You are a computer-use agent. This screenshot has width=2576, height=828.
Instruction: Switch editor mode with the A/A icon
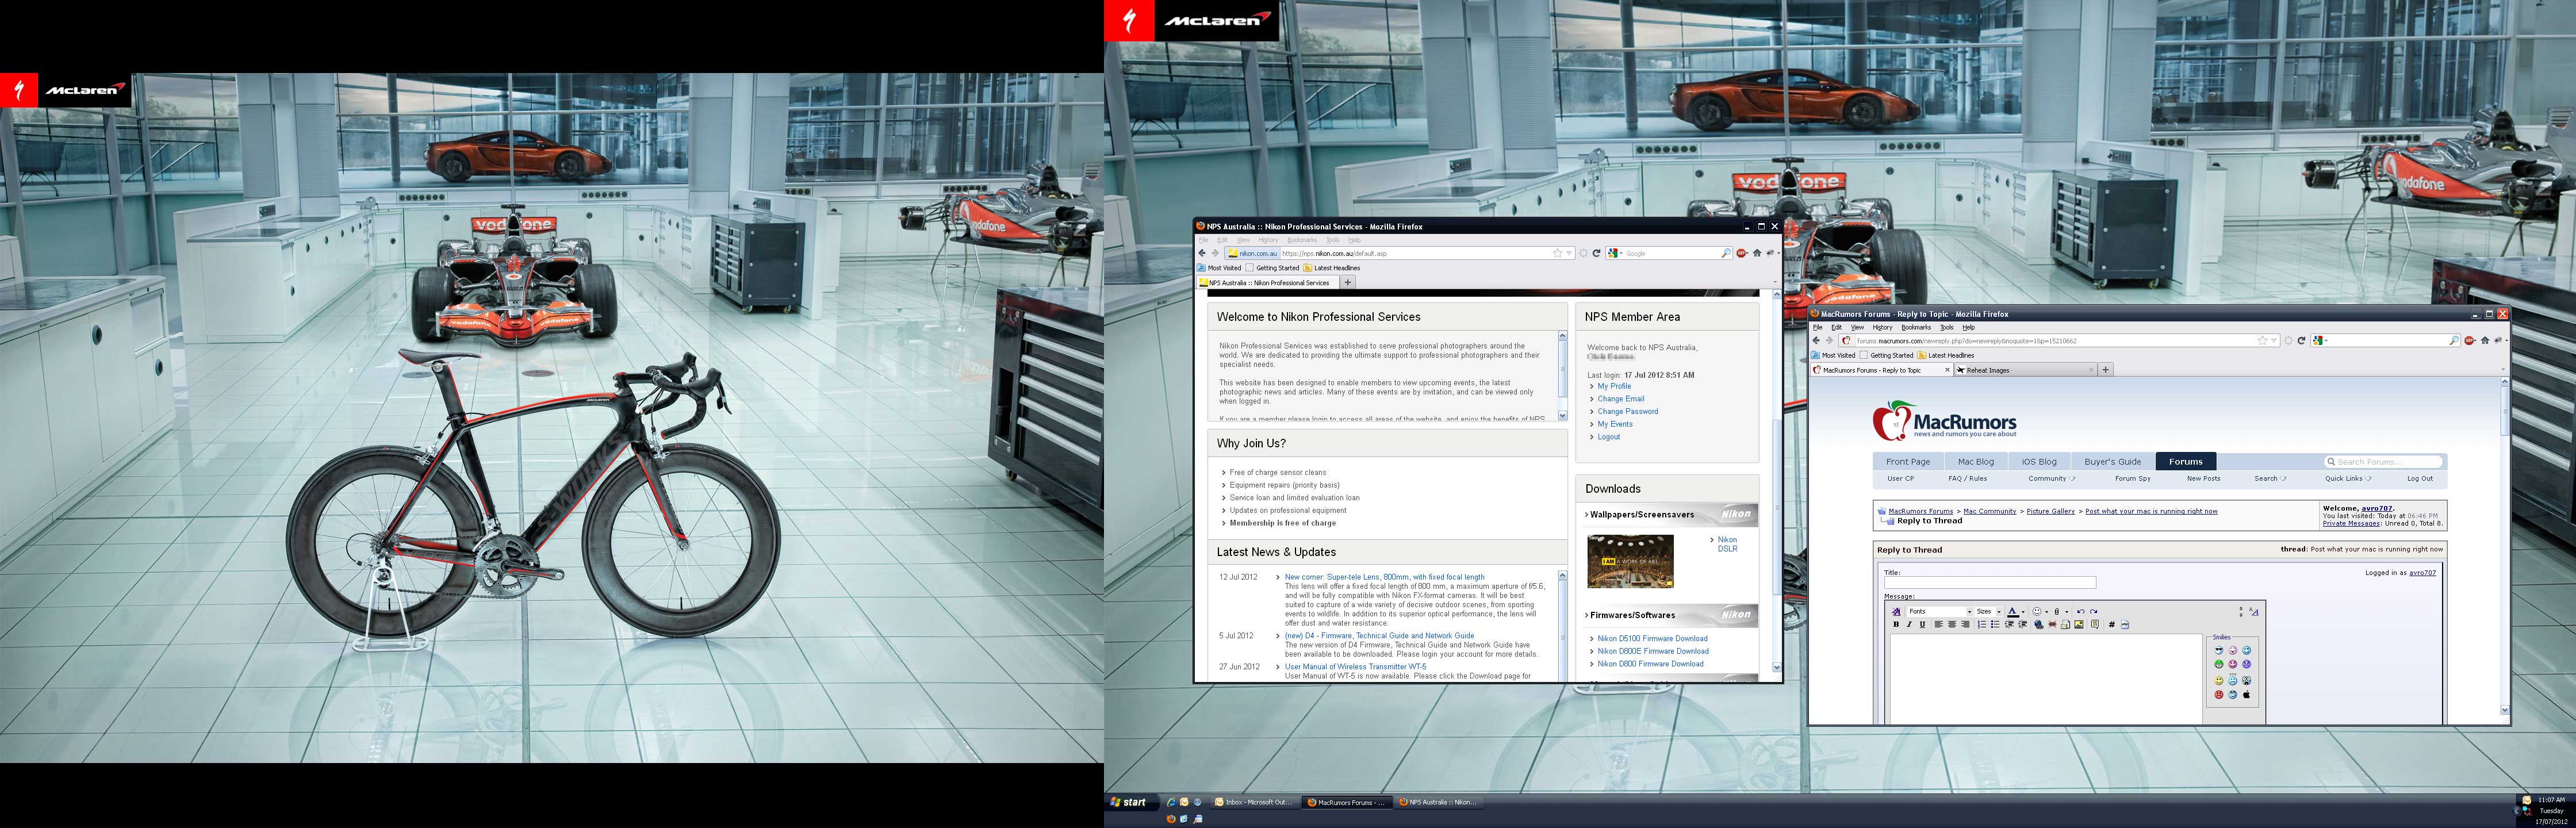(2254, 611)
